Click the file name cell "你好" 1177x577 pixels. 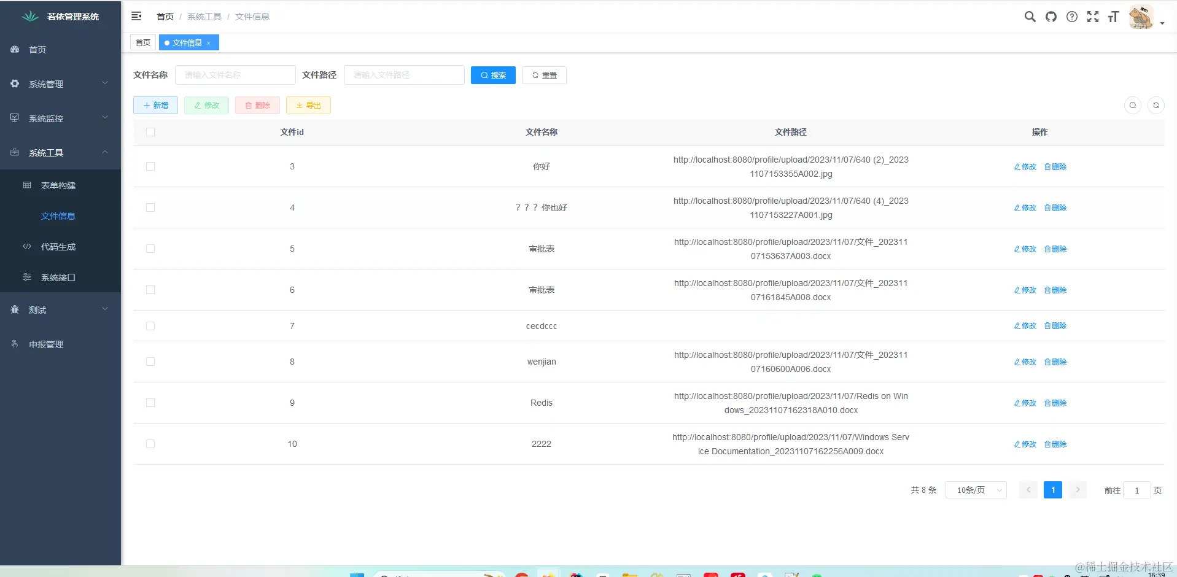[542, 166]
